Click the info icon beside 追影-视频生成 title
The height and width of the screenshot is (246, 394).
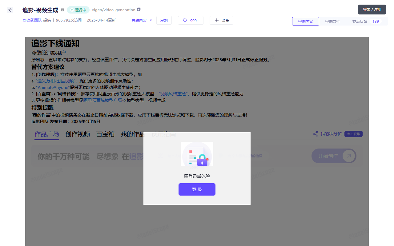(62, 10)
